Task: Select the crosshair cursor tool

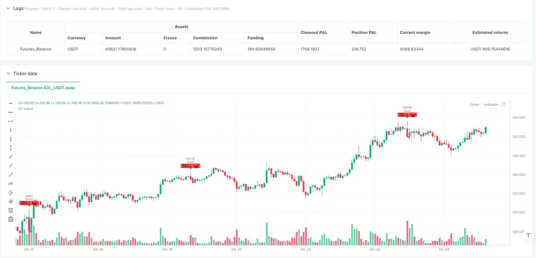Action: (x=11, y=102)
